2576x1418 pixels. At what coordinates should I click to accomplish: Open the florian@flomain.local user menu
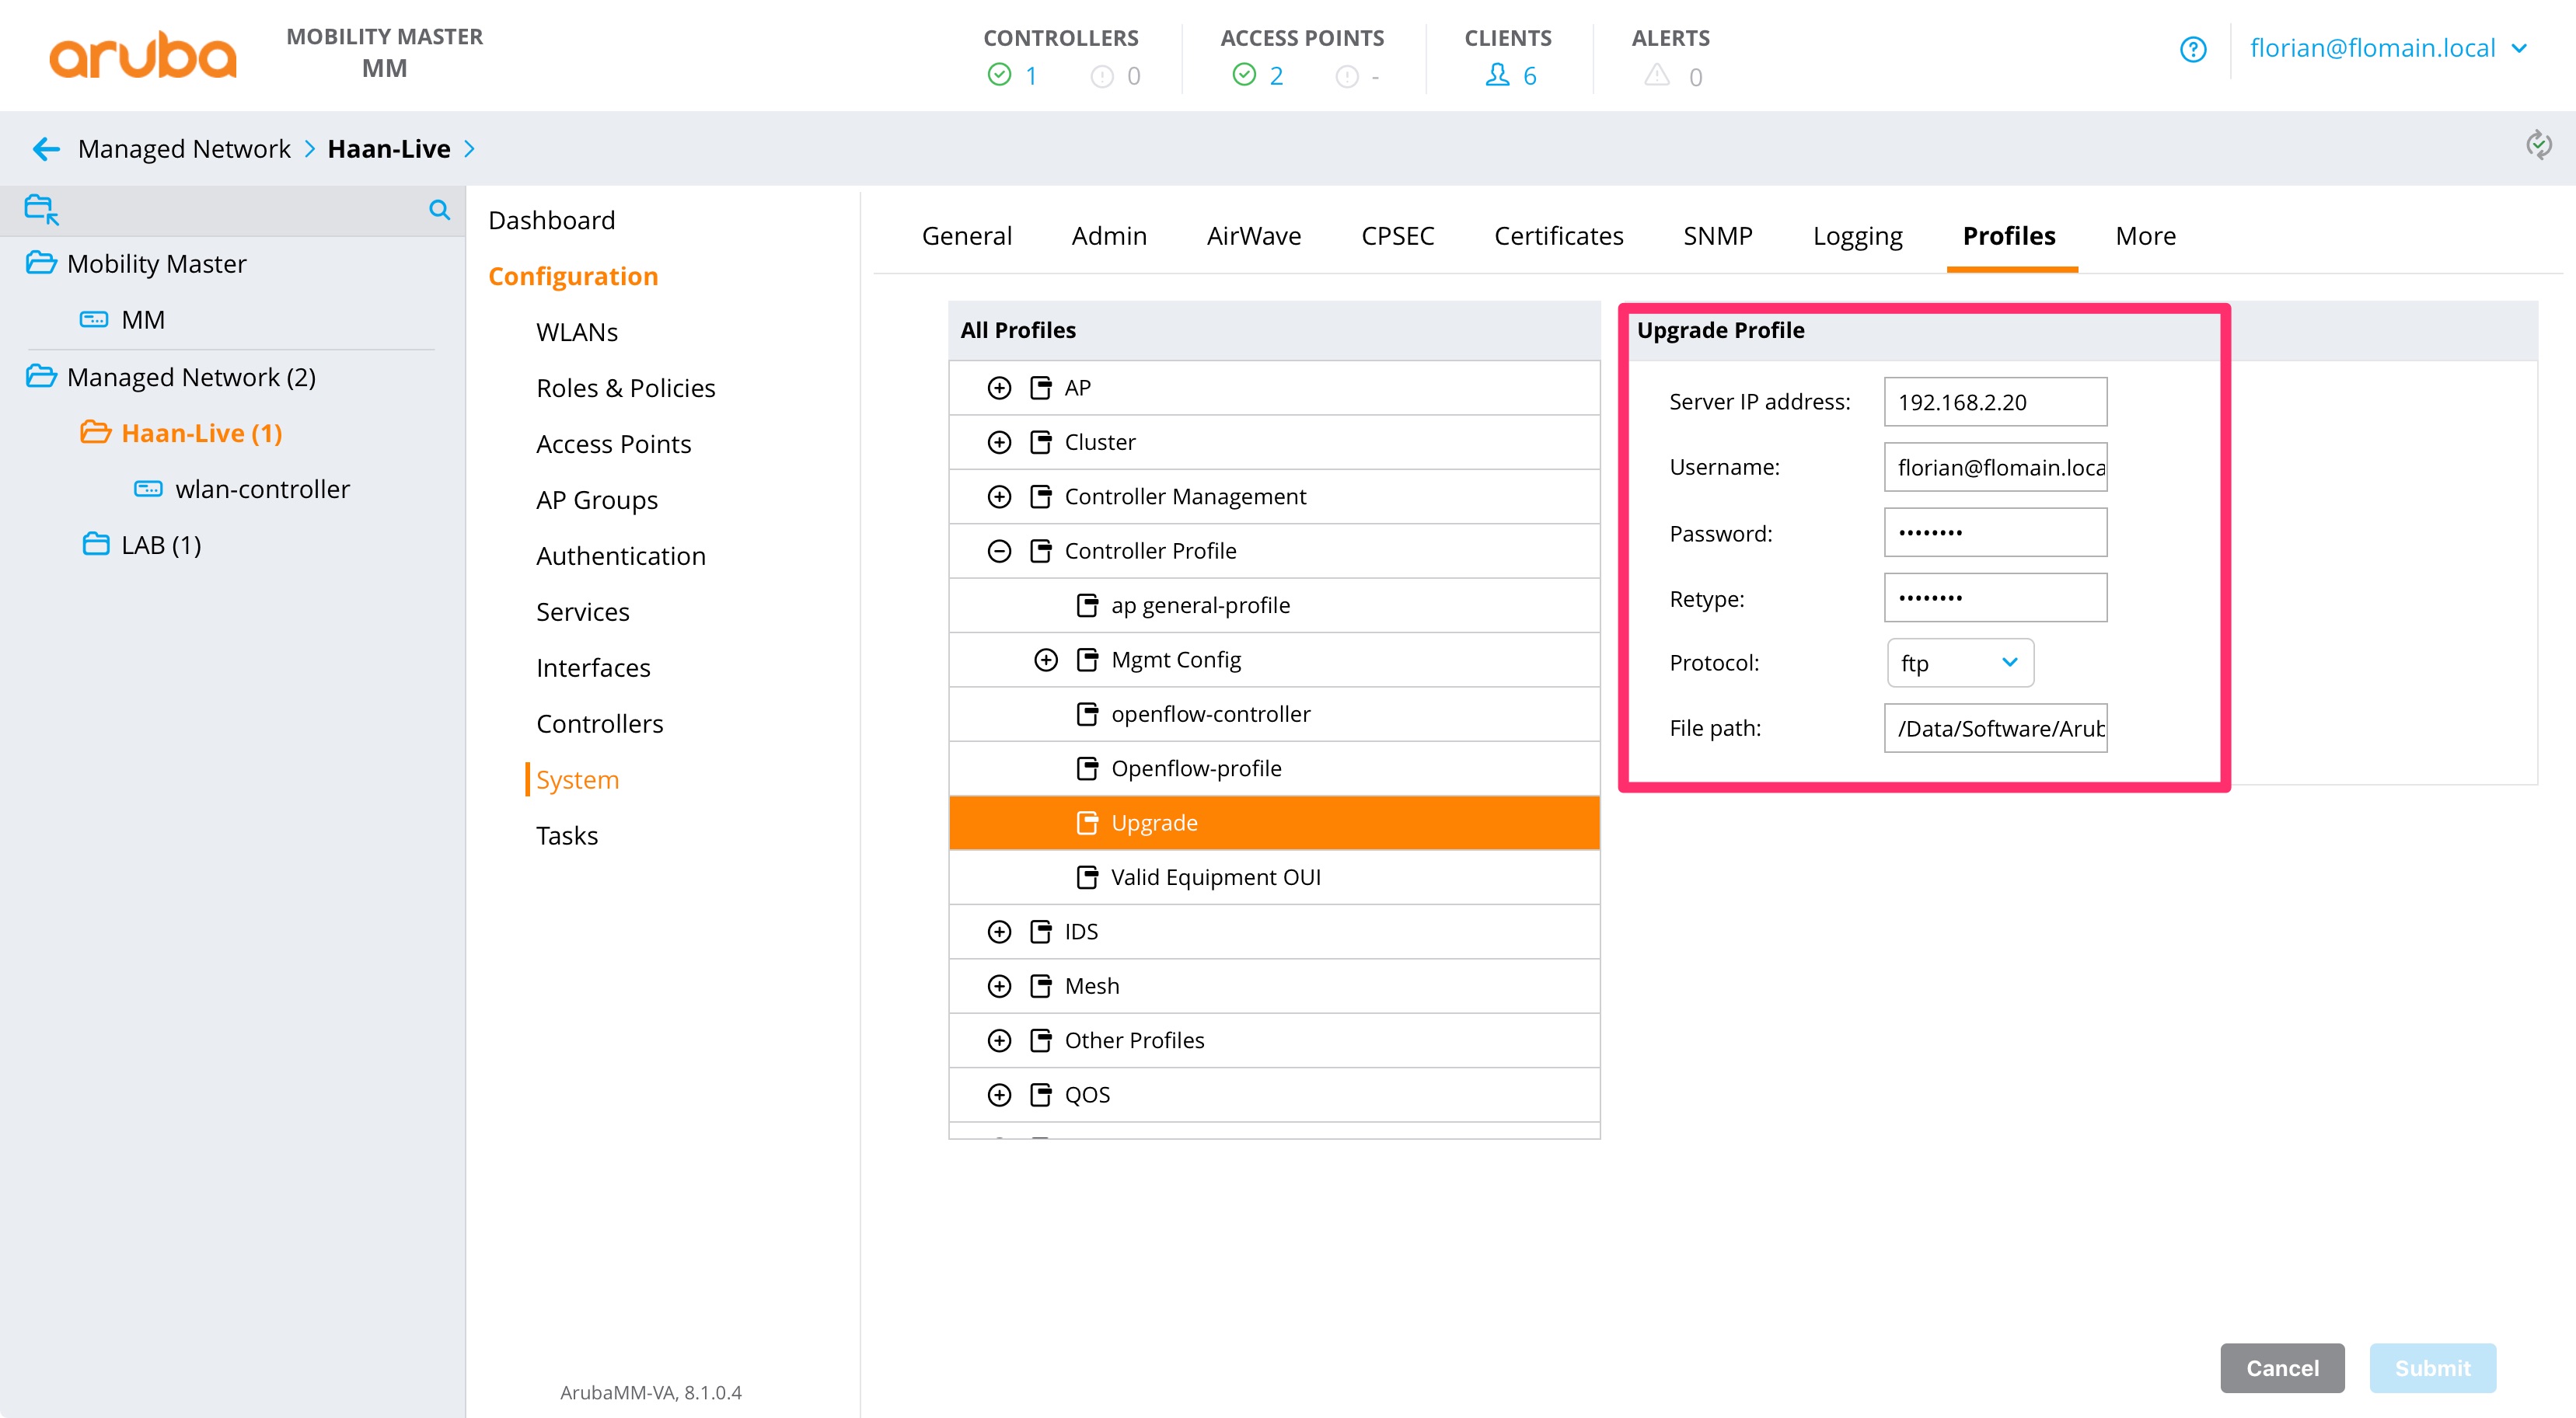coord(2388,48)
